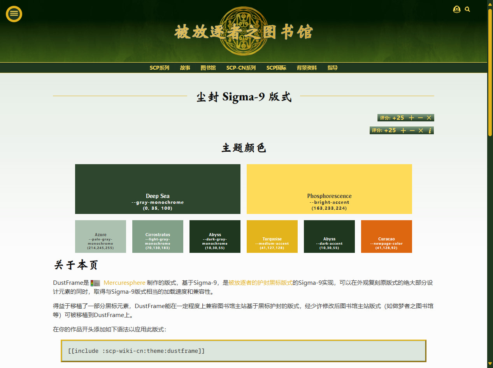Upvote with plus in first rating box
493x368 pixels.
(x=411, y=118)
